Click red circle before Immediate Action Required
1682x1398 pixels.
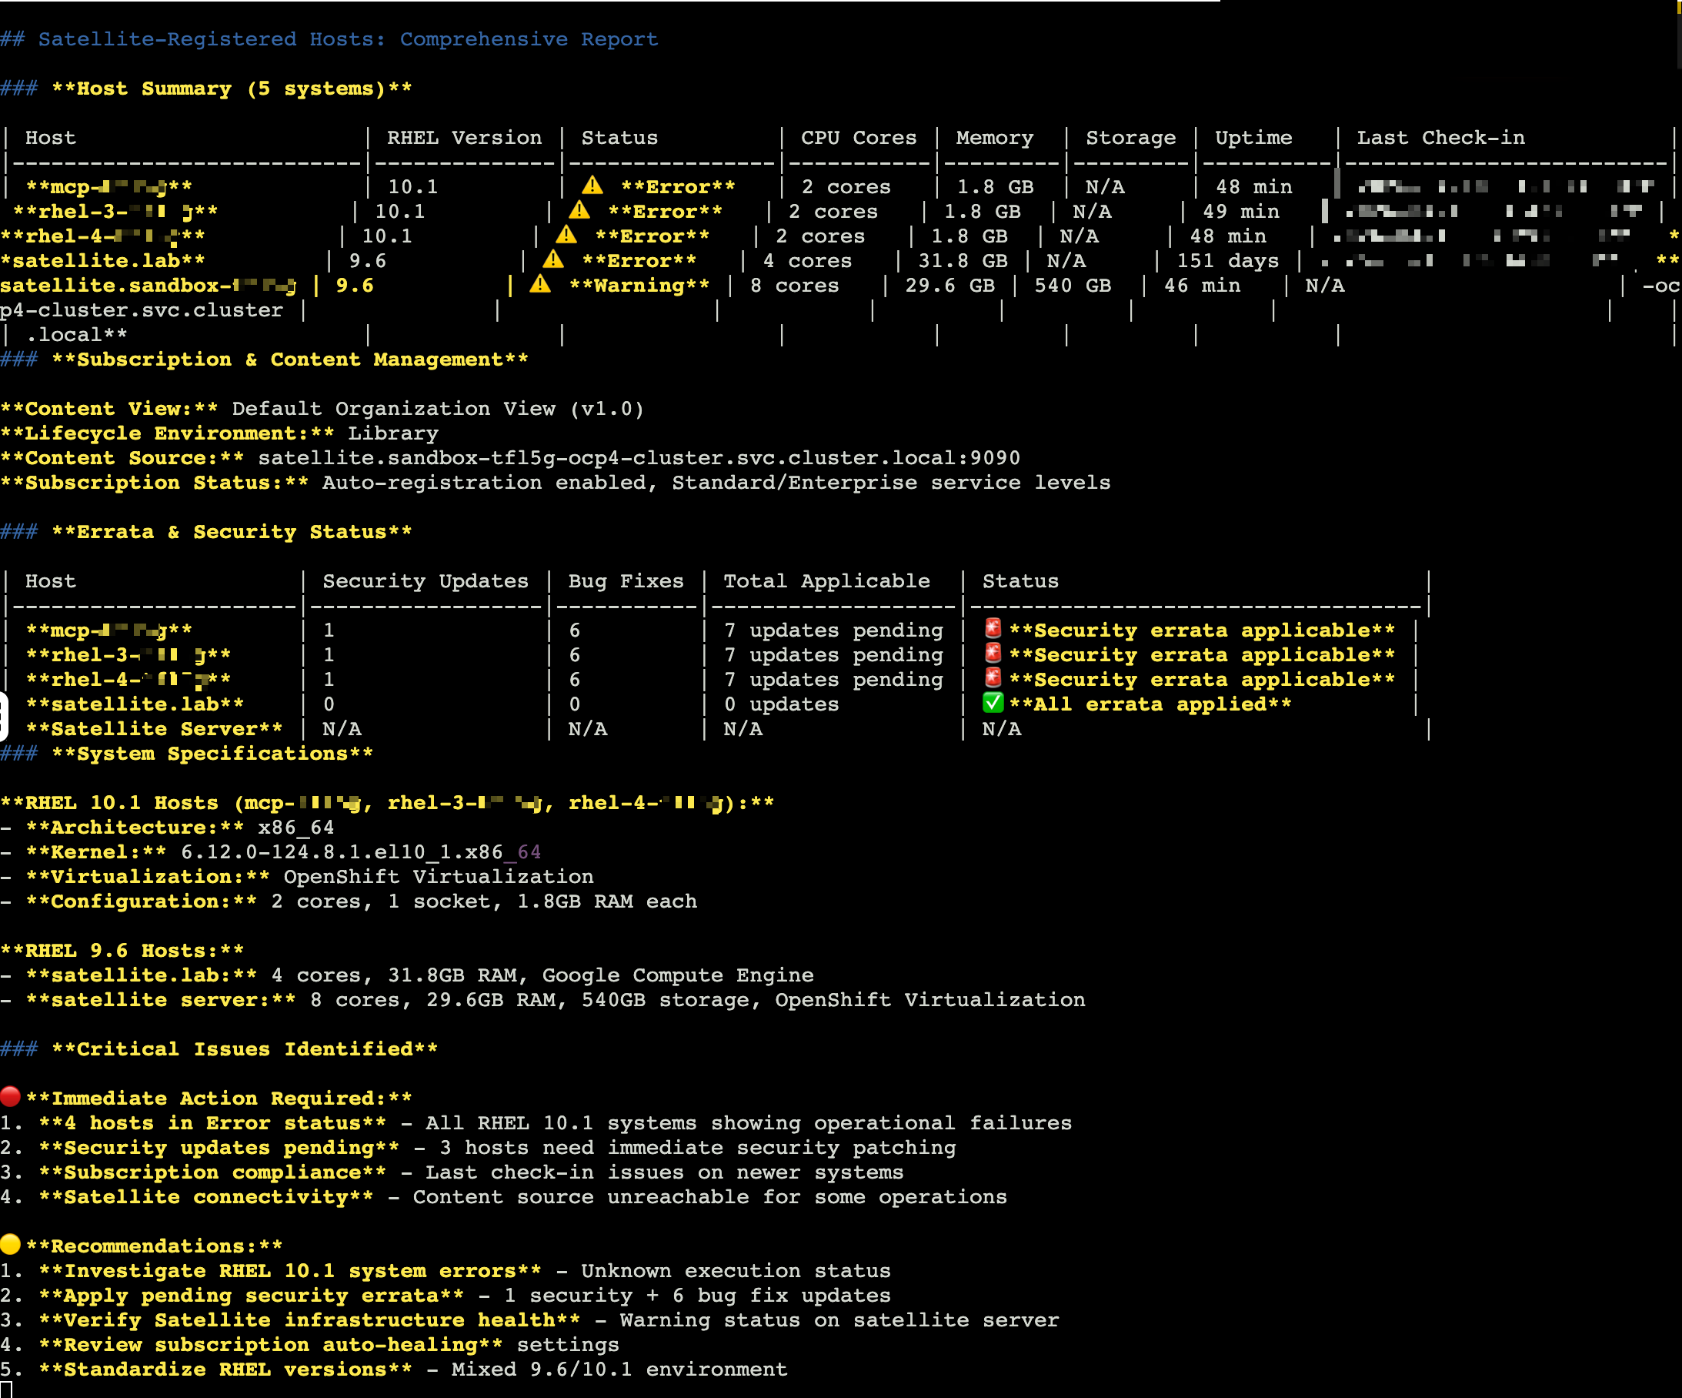click(11, 1097)
